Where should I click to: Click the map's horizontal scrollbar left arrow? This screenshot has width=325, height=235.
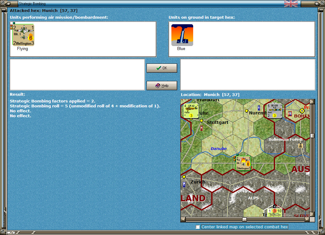[183, 219]
